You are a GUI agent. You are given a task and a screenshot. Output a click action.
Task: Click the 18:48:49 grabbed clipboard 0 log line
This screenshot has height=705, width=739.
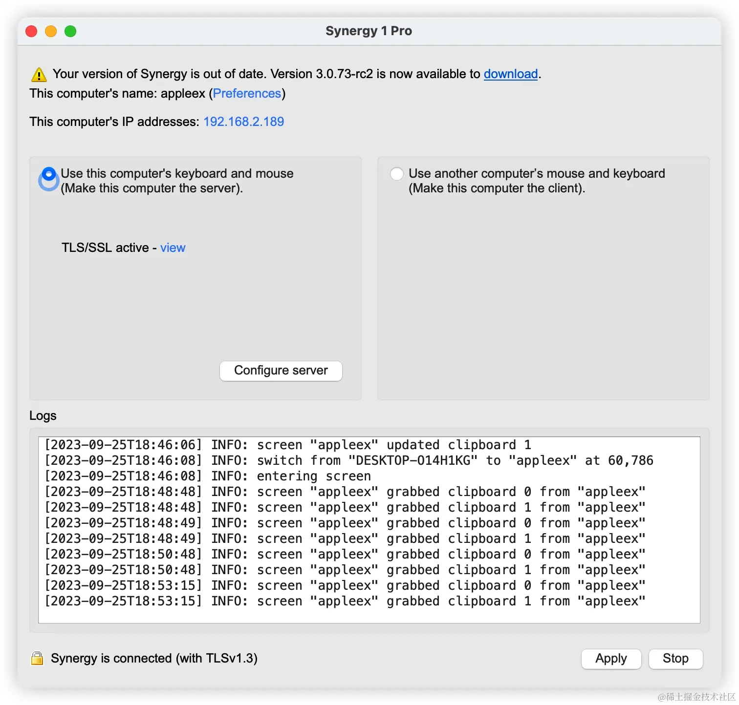coord(345,523)
